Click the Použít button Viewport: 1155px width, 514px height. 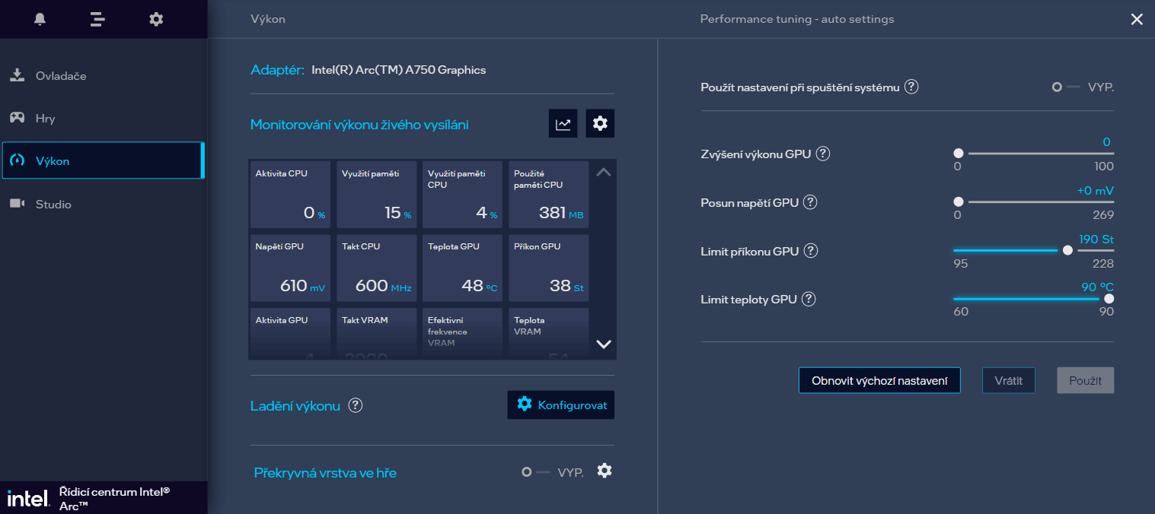point(1086,381)
